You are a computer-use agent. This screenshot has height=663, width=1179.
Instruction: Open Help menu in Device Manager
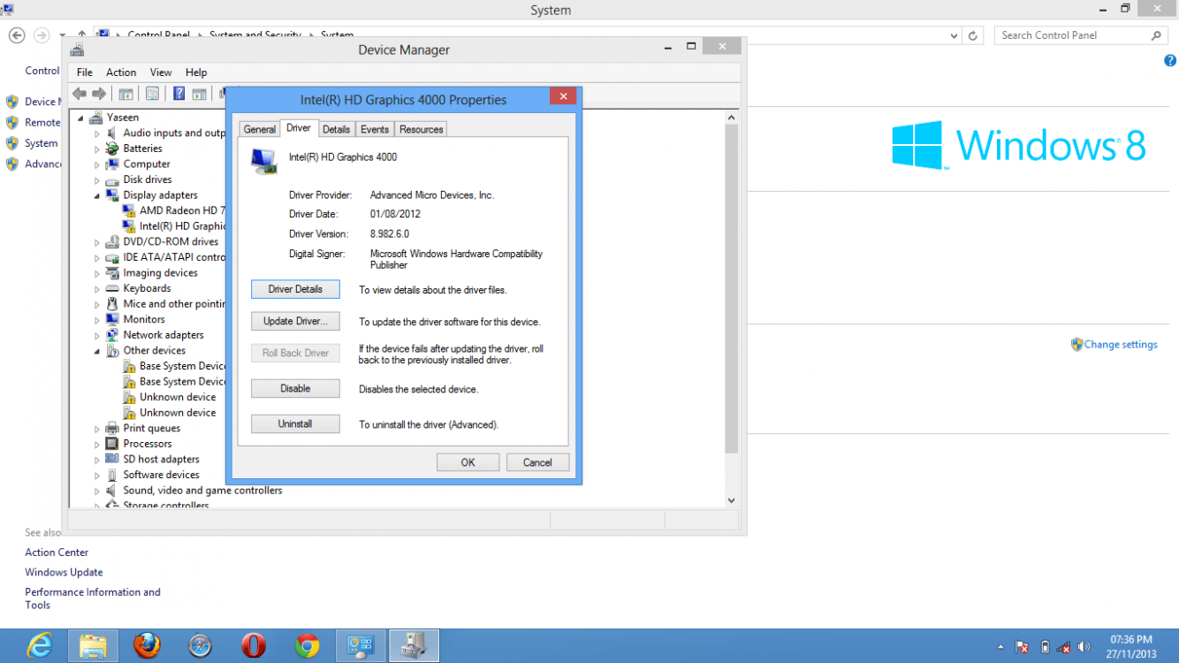(x=196, y=72)
